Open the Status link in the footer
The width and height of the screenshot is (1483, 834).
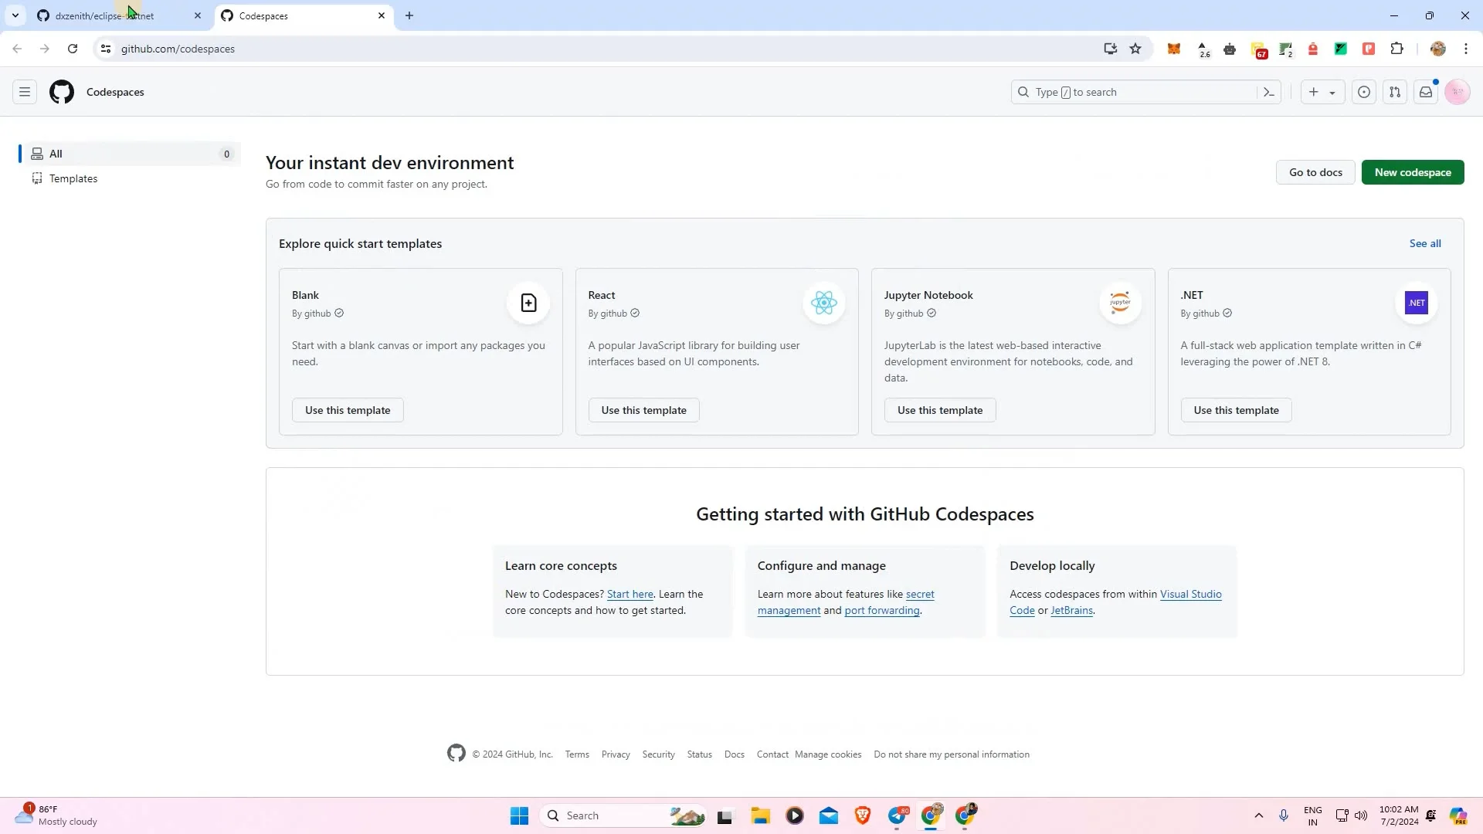700,754
